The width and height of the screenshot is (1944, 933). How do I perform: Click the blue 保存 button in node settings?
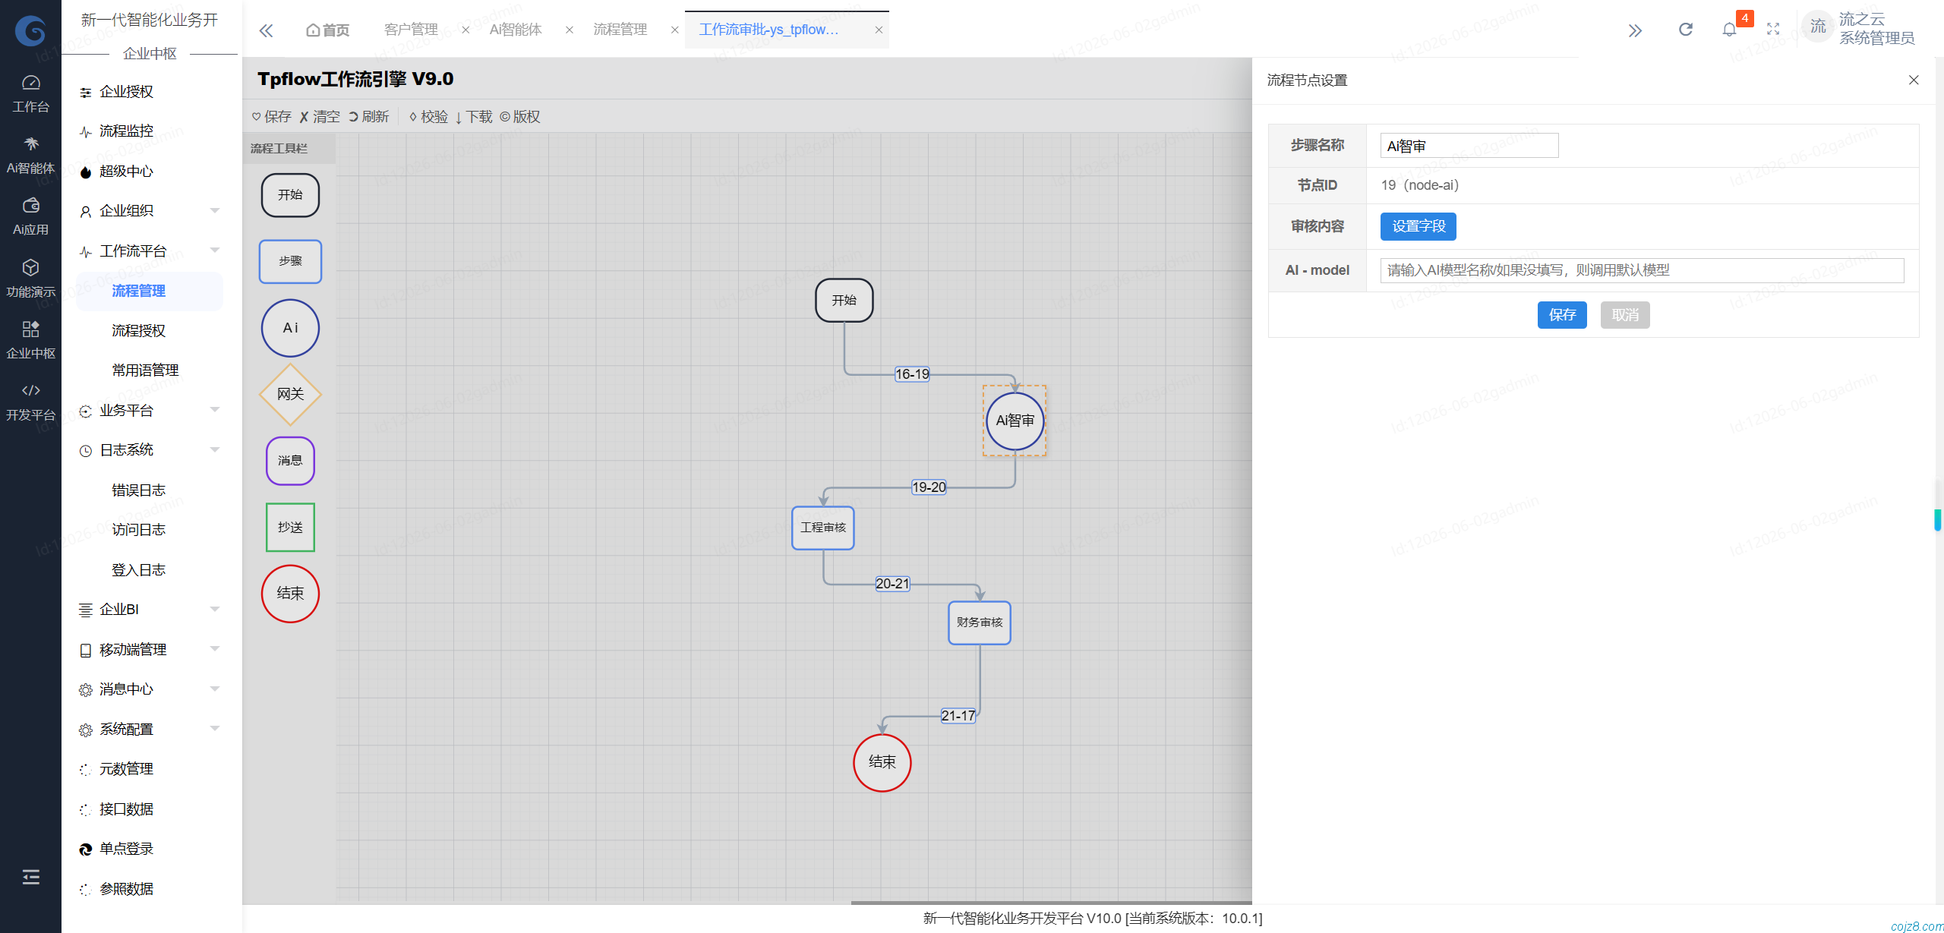point(1562,315)
